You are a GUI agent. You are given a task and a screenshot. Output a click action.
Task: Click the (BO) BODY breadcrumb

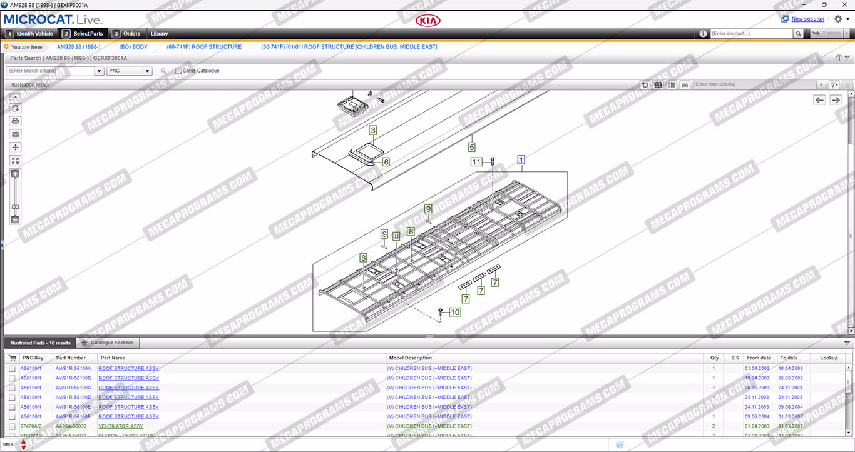pyautogui.click(x=133, y=47)
